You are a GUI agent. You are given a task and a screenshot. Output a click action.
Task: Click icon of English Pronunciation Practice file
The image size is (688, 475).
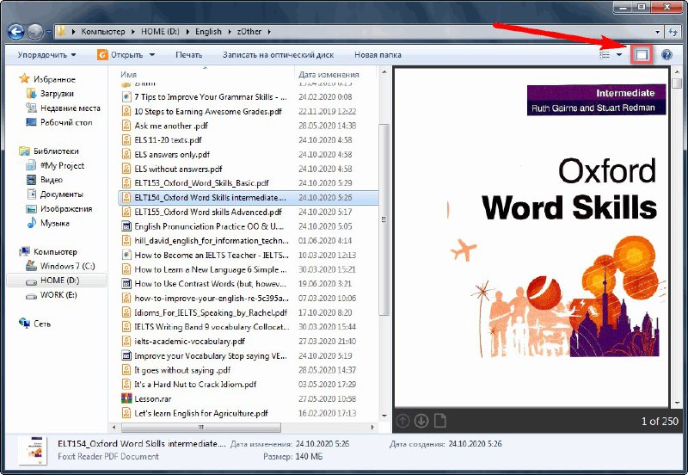pyautogui.click(x=126, y=226)
